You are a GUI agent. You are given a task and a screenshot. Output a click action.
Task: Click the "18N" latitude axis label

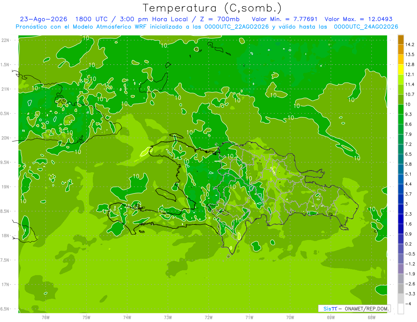tap(5, 236)
